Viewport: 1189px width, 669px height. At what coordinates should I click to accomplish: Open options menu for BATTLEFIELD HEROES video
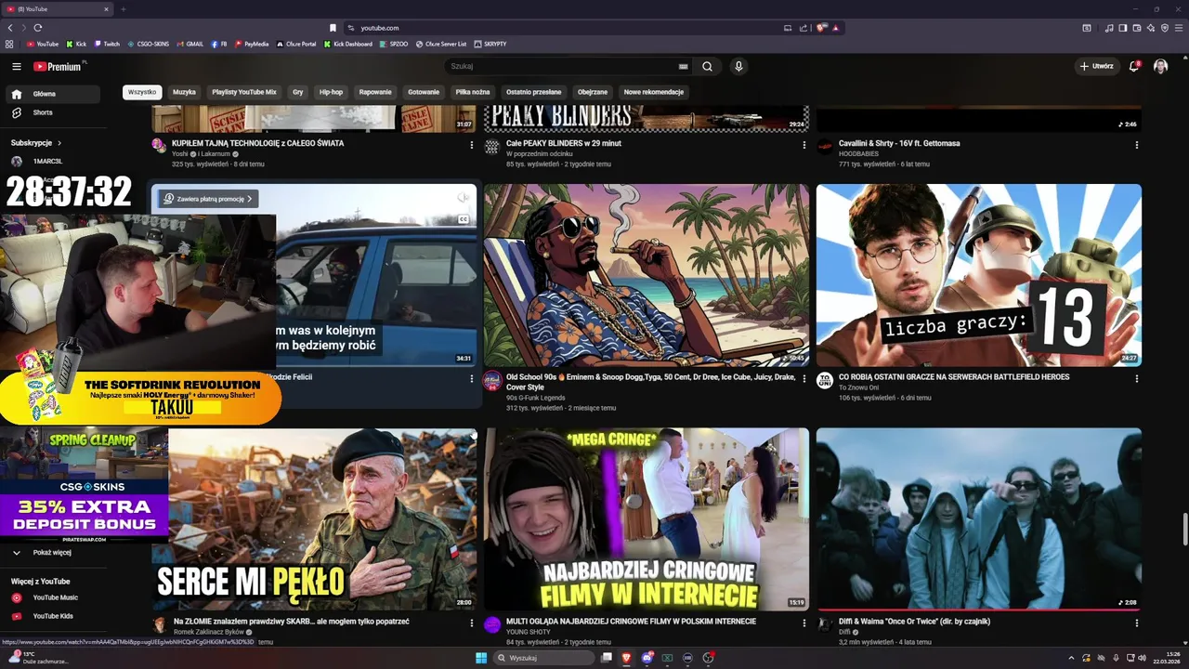[1136, 379]
